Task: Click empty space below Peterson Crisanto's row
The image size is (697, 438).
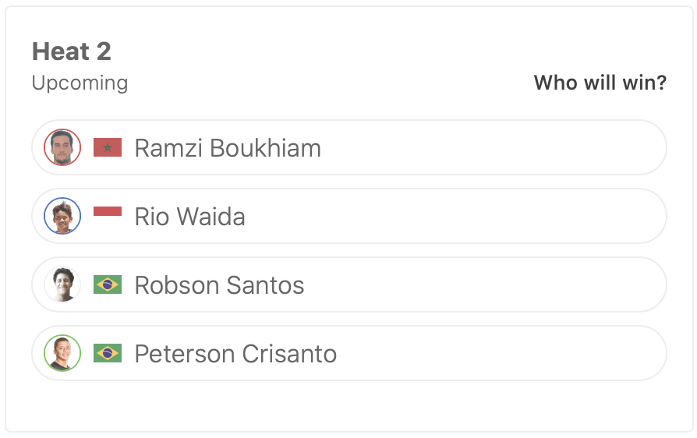Action: [348, 407]
